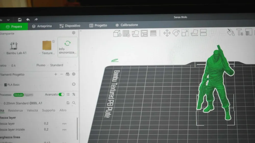Open printer settings gear in Stampante

coord(74,33)
